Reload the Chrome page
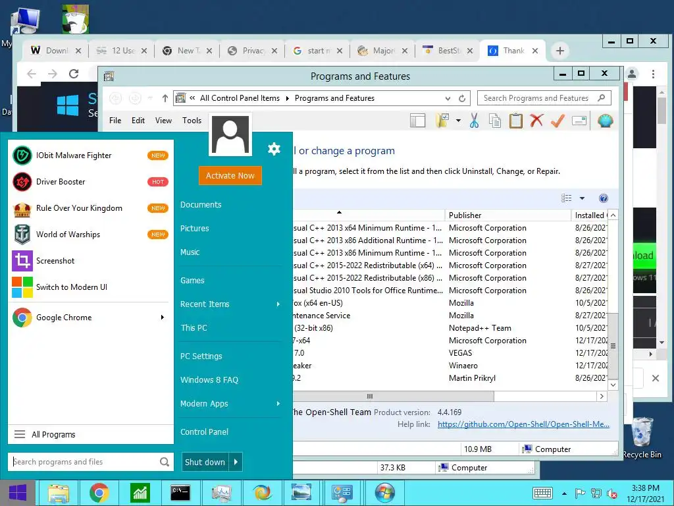Screen dimensions: 674x506 [x=74, y=74]
